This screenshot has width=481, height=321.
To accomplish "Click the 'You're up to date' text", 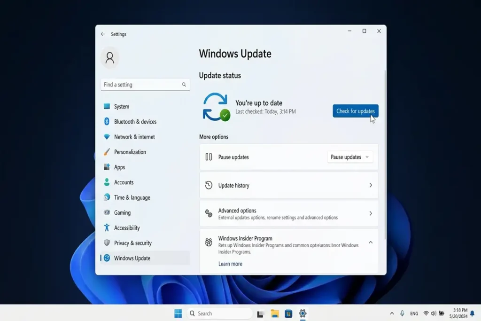I will (x=259, y=103).
